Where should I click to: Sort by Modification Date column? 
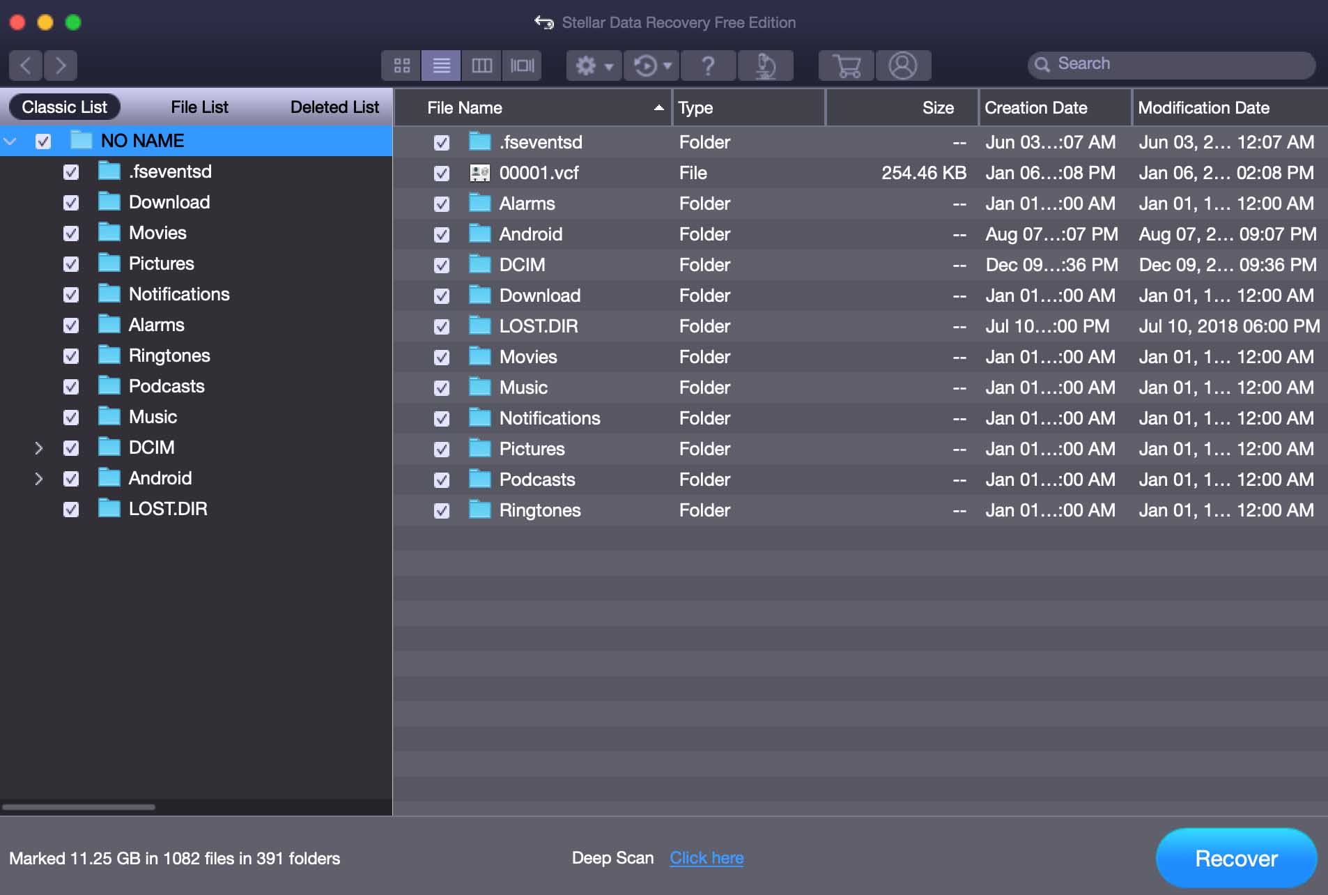point(1230,108)
